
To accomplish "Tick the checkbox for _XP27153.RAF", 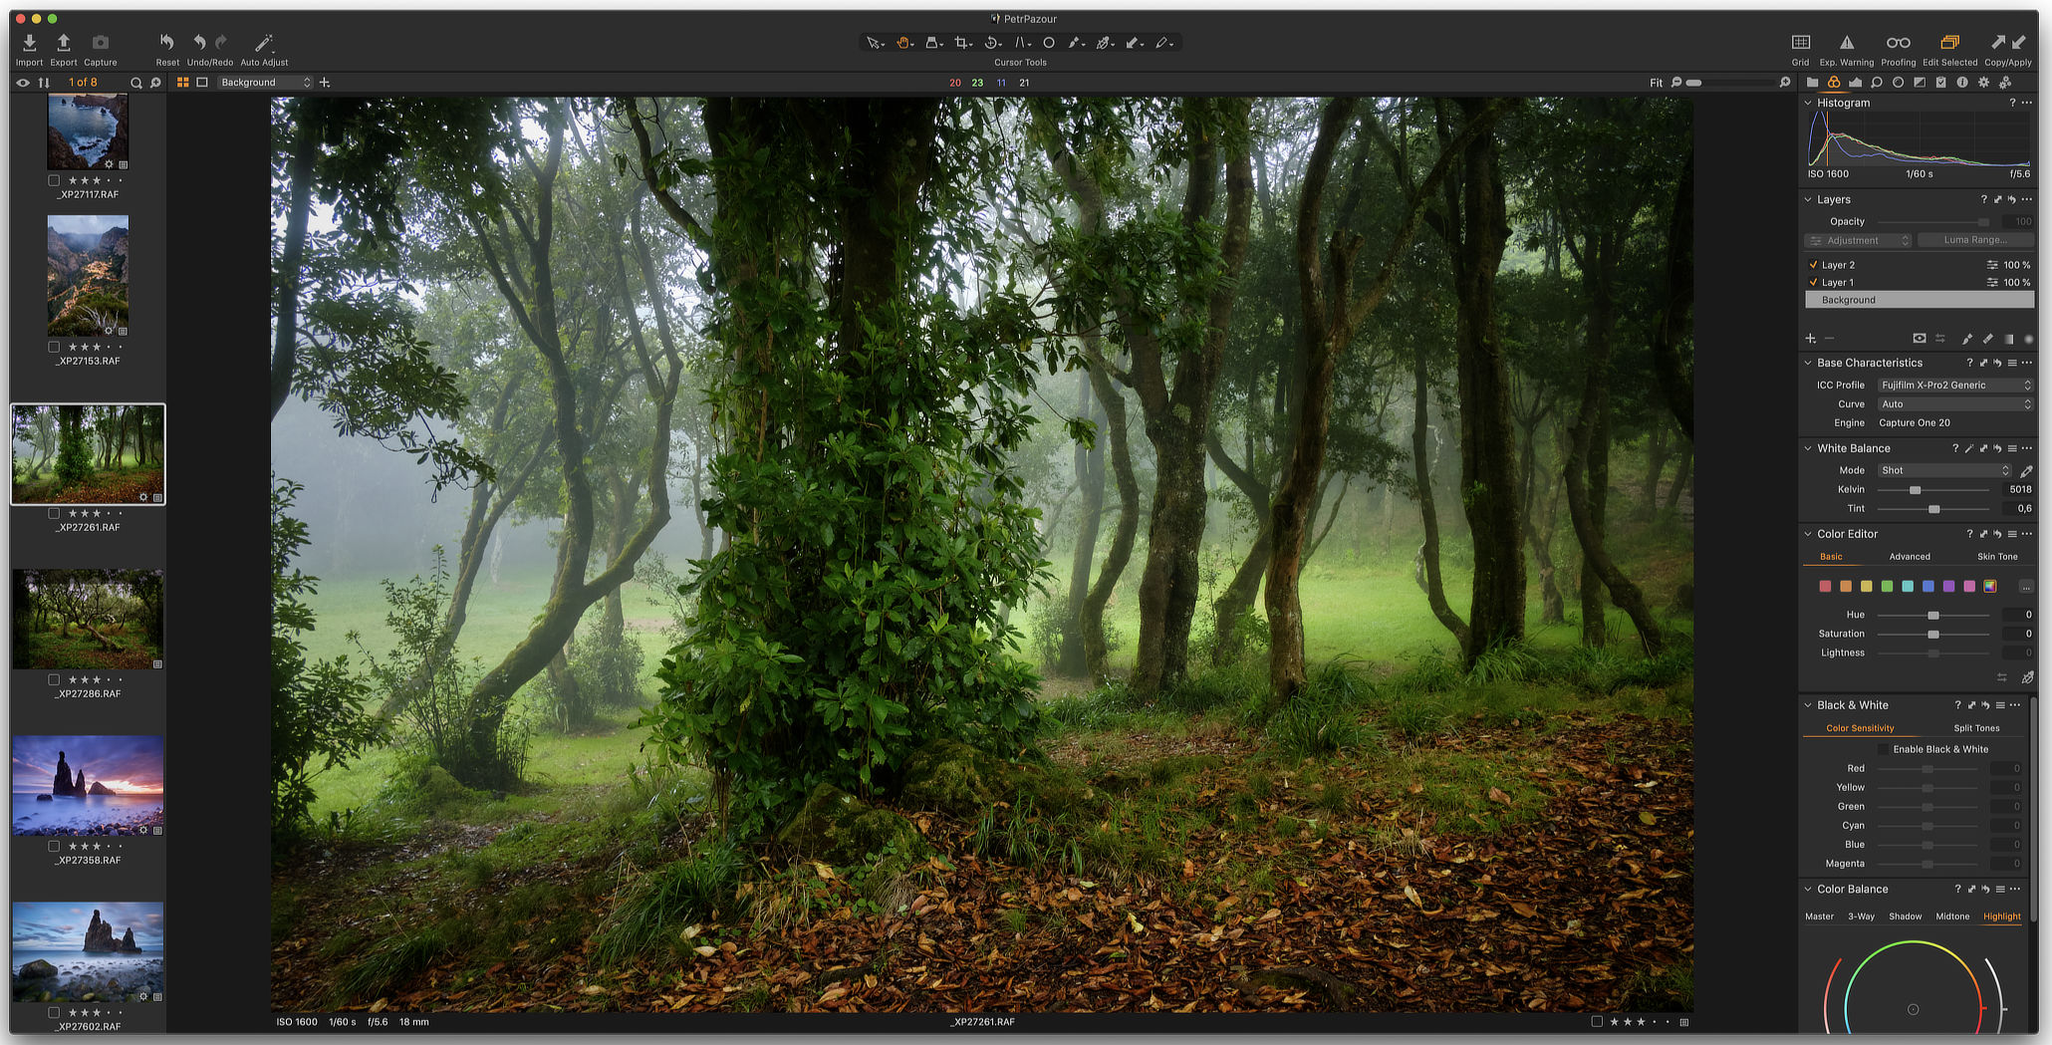I will 54,348.
